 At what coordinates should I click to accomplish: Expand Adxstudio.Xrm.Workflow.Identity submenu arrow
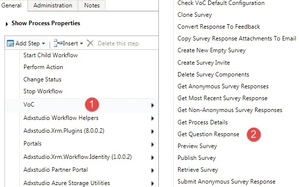[x=152, y=158]
